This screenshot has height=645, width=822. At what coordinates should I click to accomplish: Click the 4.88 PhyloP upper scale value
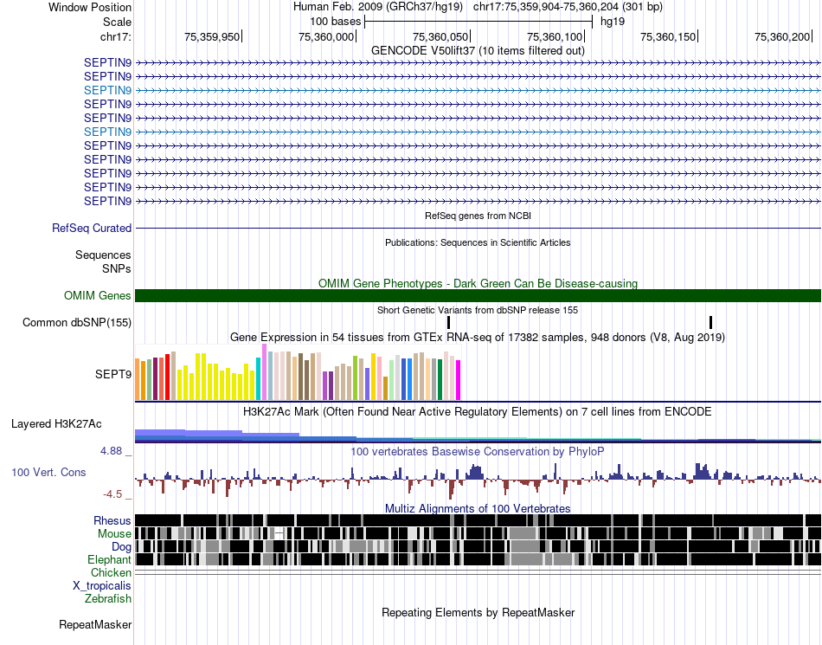111,451
